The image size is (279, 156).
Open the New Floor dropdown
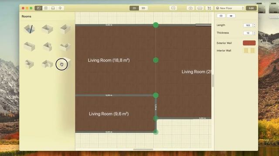pos(230,8)
